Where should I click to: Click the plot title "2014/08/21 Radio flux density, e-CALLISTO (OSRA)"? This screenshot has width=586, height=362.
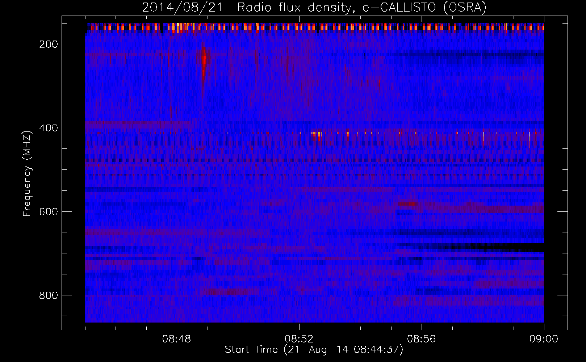pyautogui.click(x=314, y=7)
